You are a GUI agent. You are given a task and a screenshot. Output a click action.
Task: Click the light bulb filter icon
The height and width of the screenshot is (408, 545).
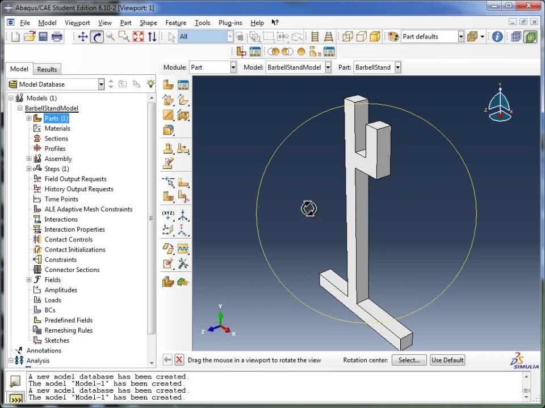(150, 84)
